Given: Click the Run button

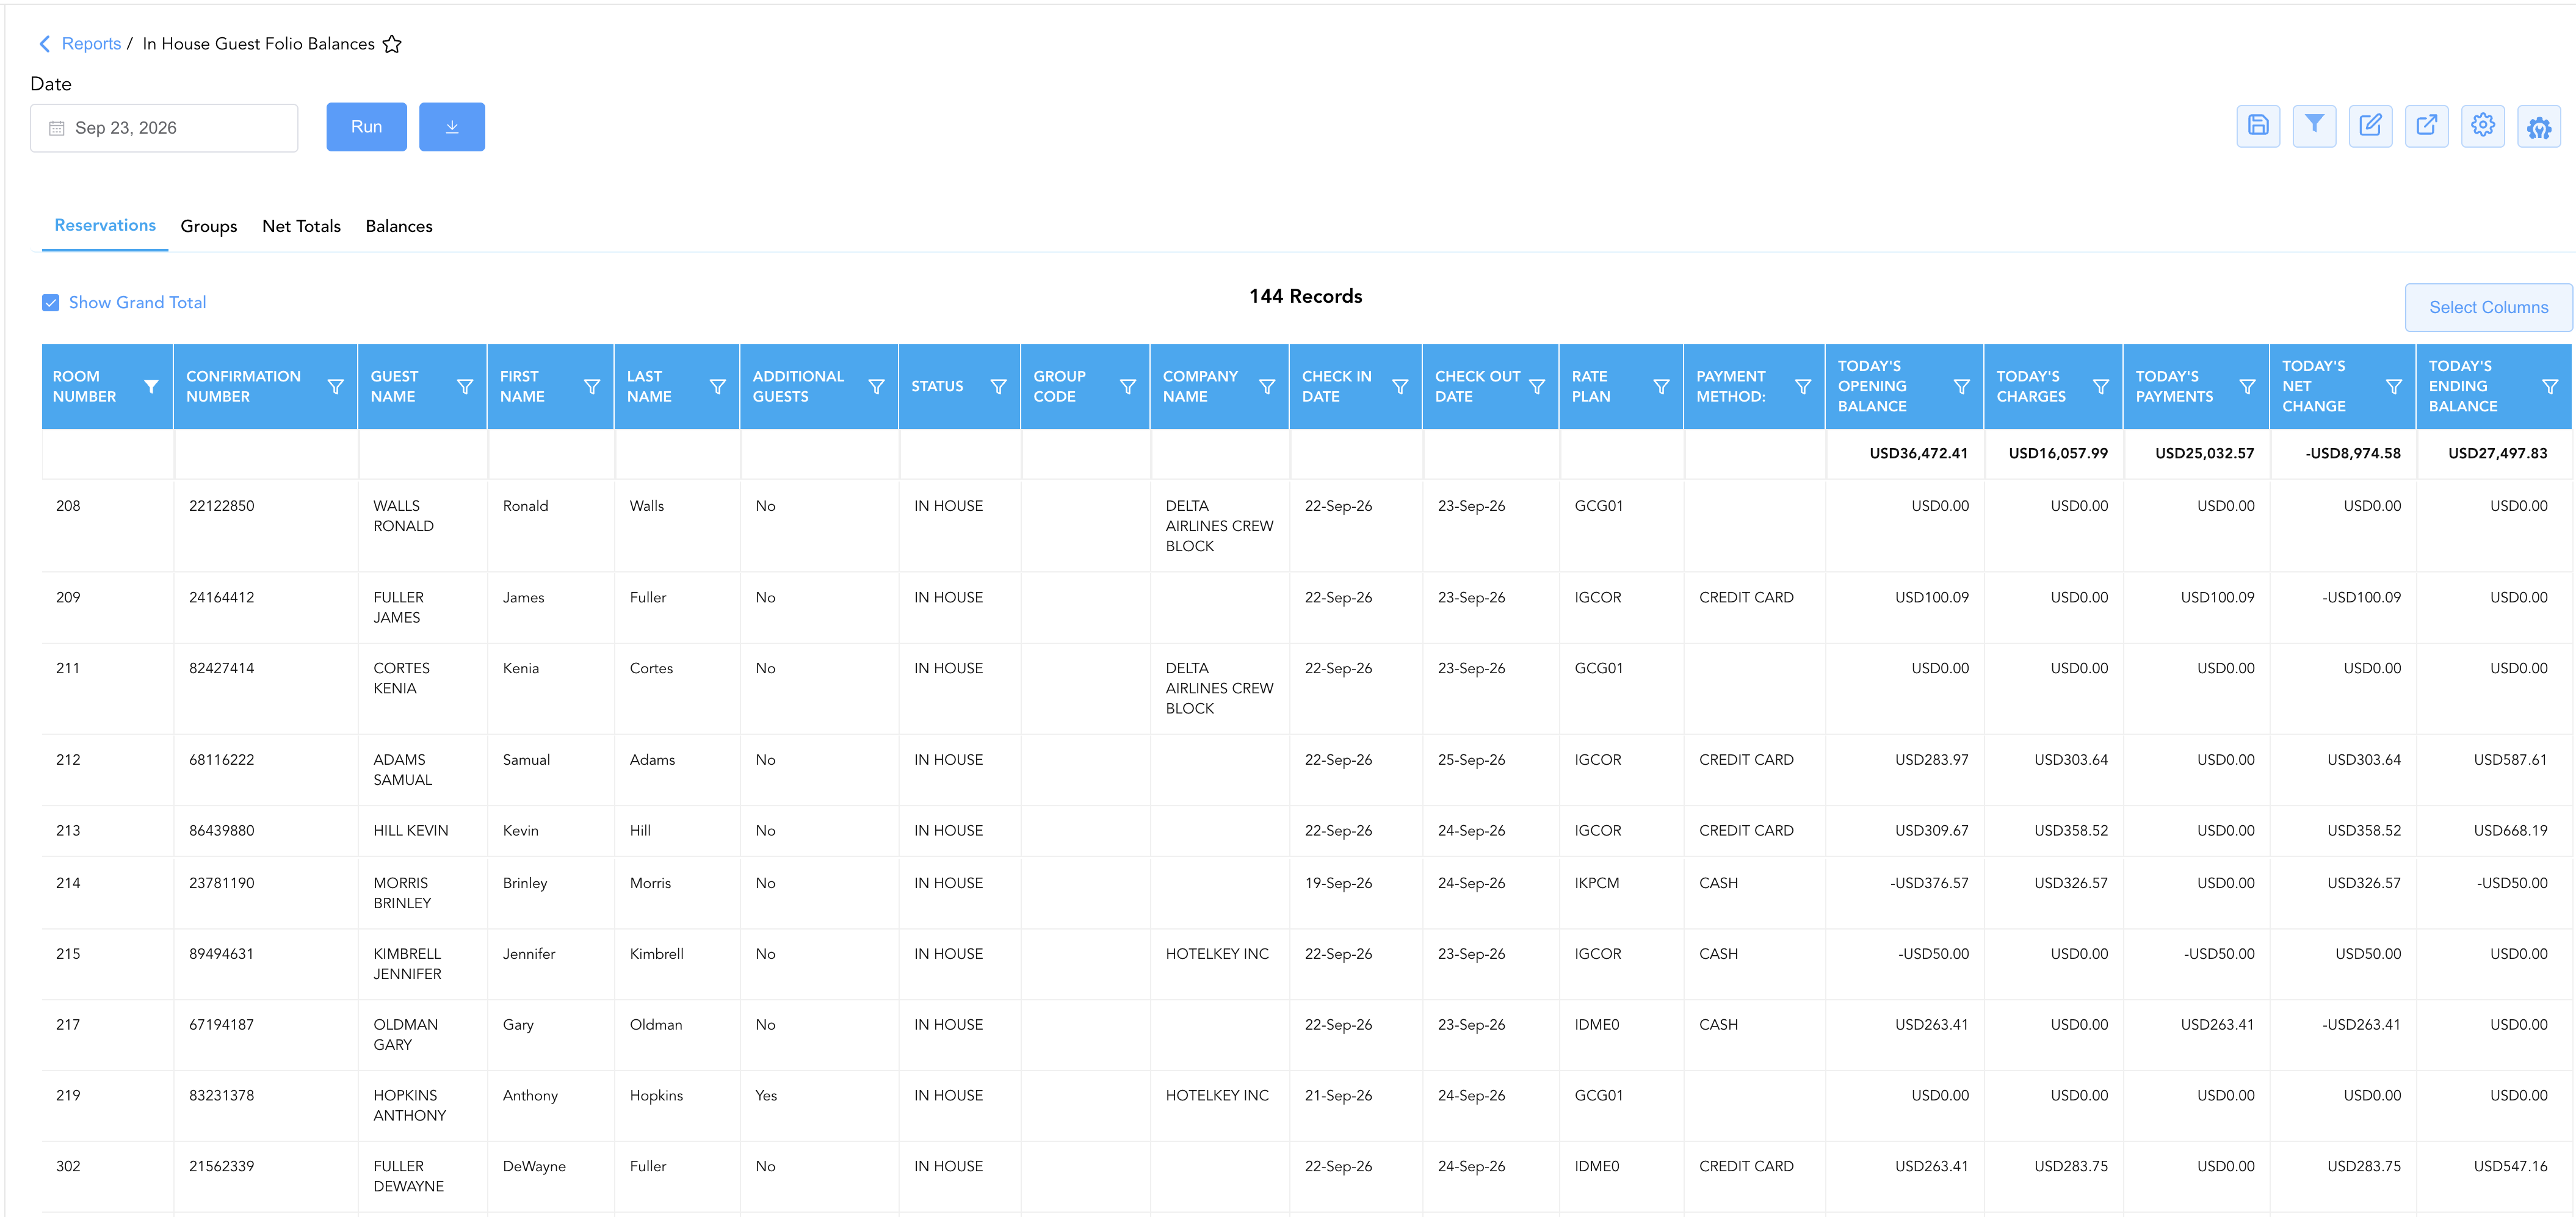Looking at the screenshot, I should click(x=366, y=127).
